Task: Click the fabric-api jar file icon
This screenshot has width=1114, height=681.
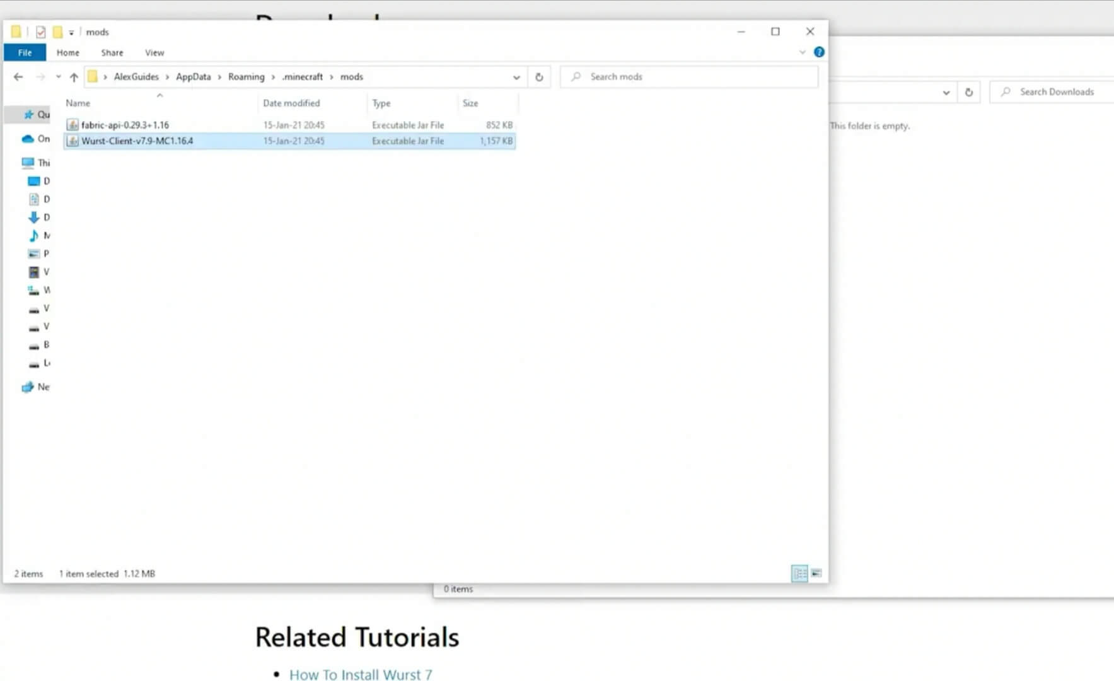Action: (x=73, y=125)
